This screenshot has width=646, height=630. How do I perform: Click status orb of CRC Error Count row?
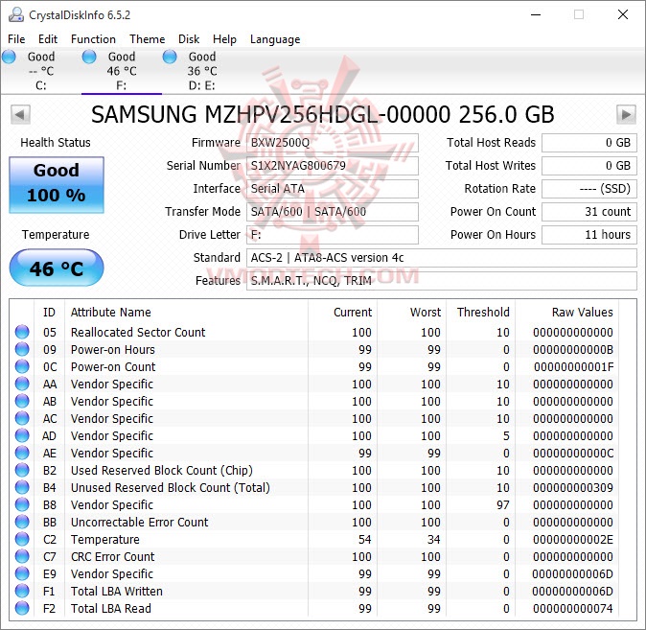[22, 556]
